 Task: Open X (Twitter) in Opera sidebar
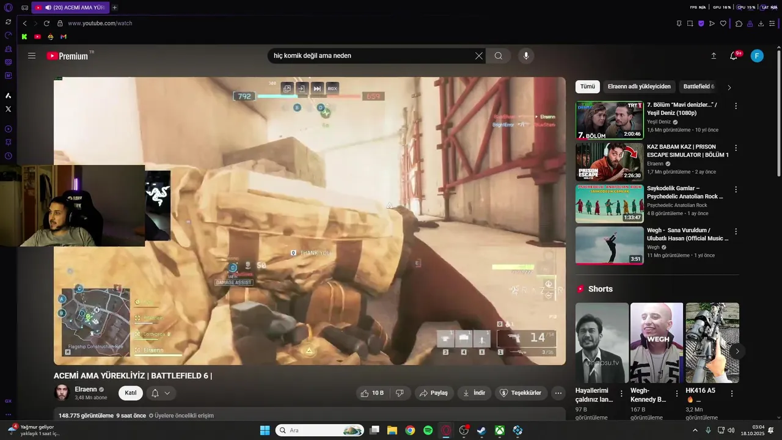click(x=8, y=109)
